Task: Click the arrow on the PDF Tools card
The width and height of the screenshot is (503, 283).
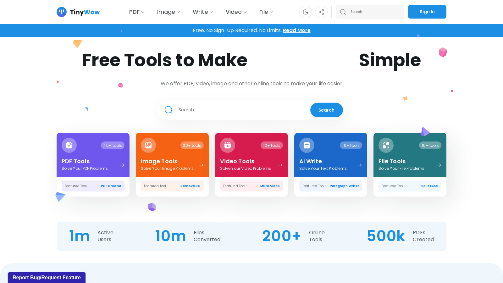Action: 122,165
